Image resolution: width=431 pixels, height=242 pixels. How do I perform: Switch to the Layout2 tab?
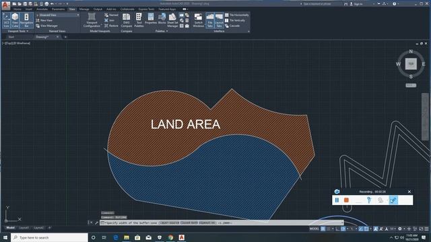(39, 228)
